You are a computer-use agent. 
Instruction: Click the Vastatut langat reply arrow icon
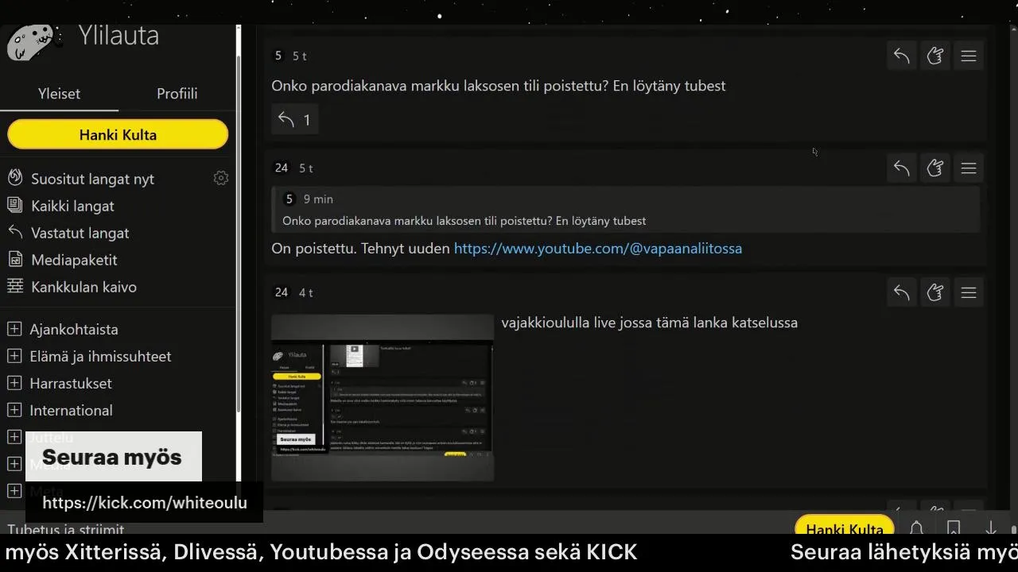click(x=15, y=232)
